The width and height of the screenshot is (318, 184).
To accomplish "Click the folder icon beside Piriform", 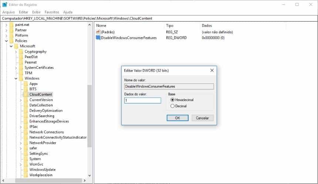I will click(x=11, y=35).
